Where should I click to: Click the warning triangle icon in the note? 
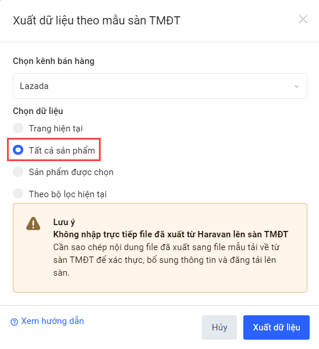pyautogui.click(x=33, y=223)
